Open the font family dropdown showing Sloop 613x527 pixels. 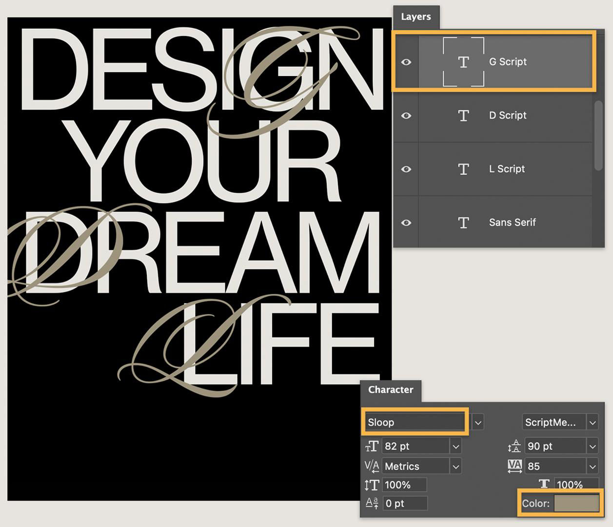tap(477, 422)
